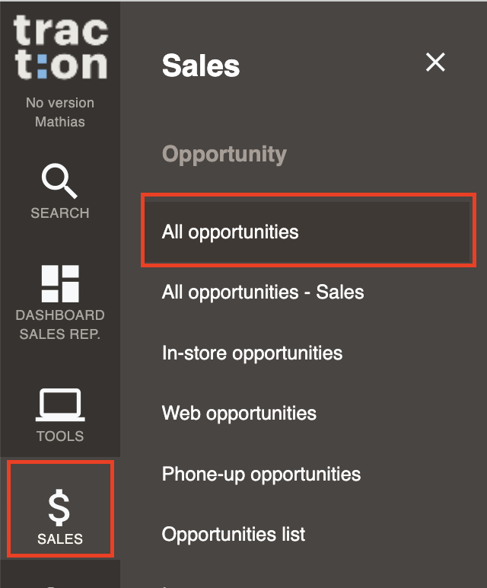Image resolution: width=487 pixels, height=588 pixels.
Task: Click the Mathias user name text
Action: pos(60,122)
